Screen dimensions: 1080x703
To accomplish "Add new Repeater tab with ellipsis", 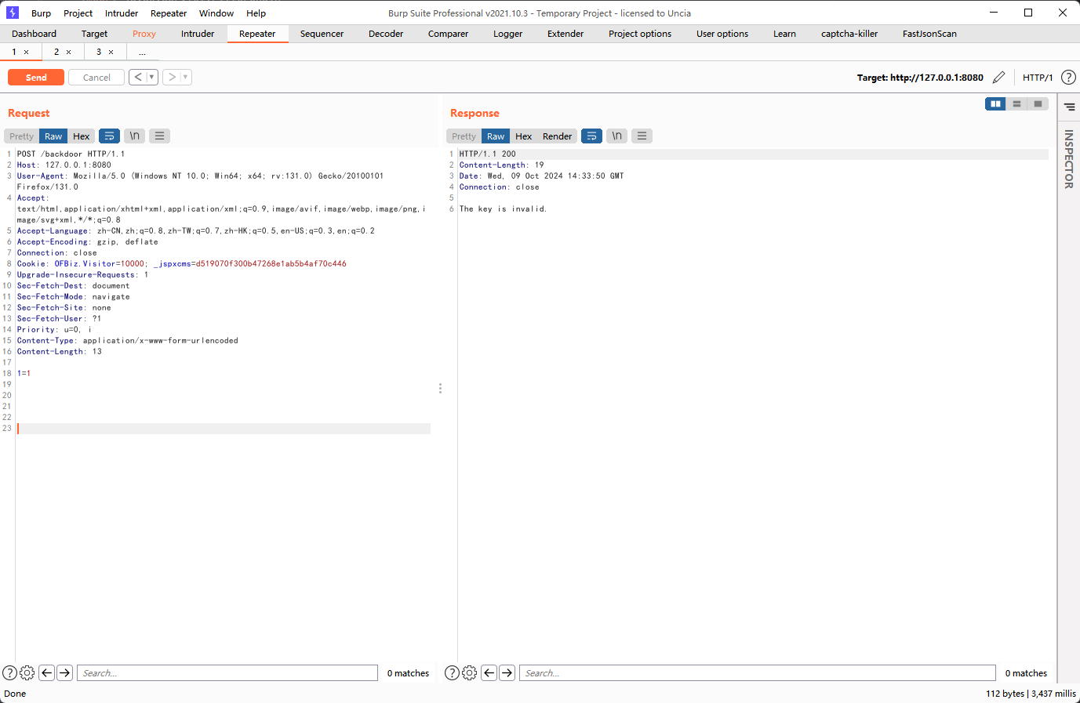I will [x=142, y=52].
